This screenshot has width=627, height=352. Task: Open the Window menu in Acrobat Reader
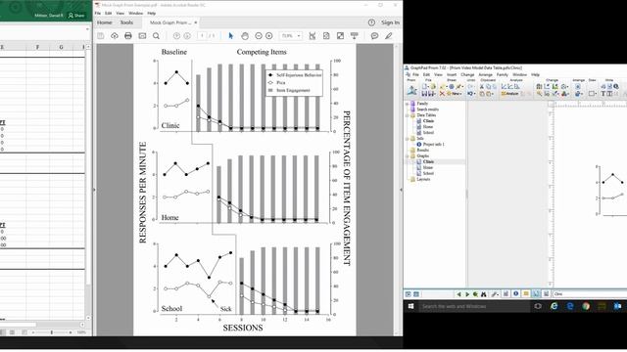[136, 13]
